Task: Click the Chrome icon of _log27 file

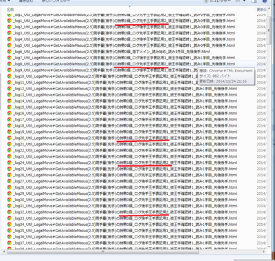Action: (x=10, y=181)
